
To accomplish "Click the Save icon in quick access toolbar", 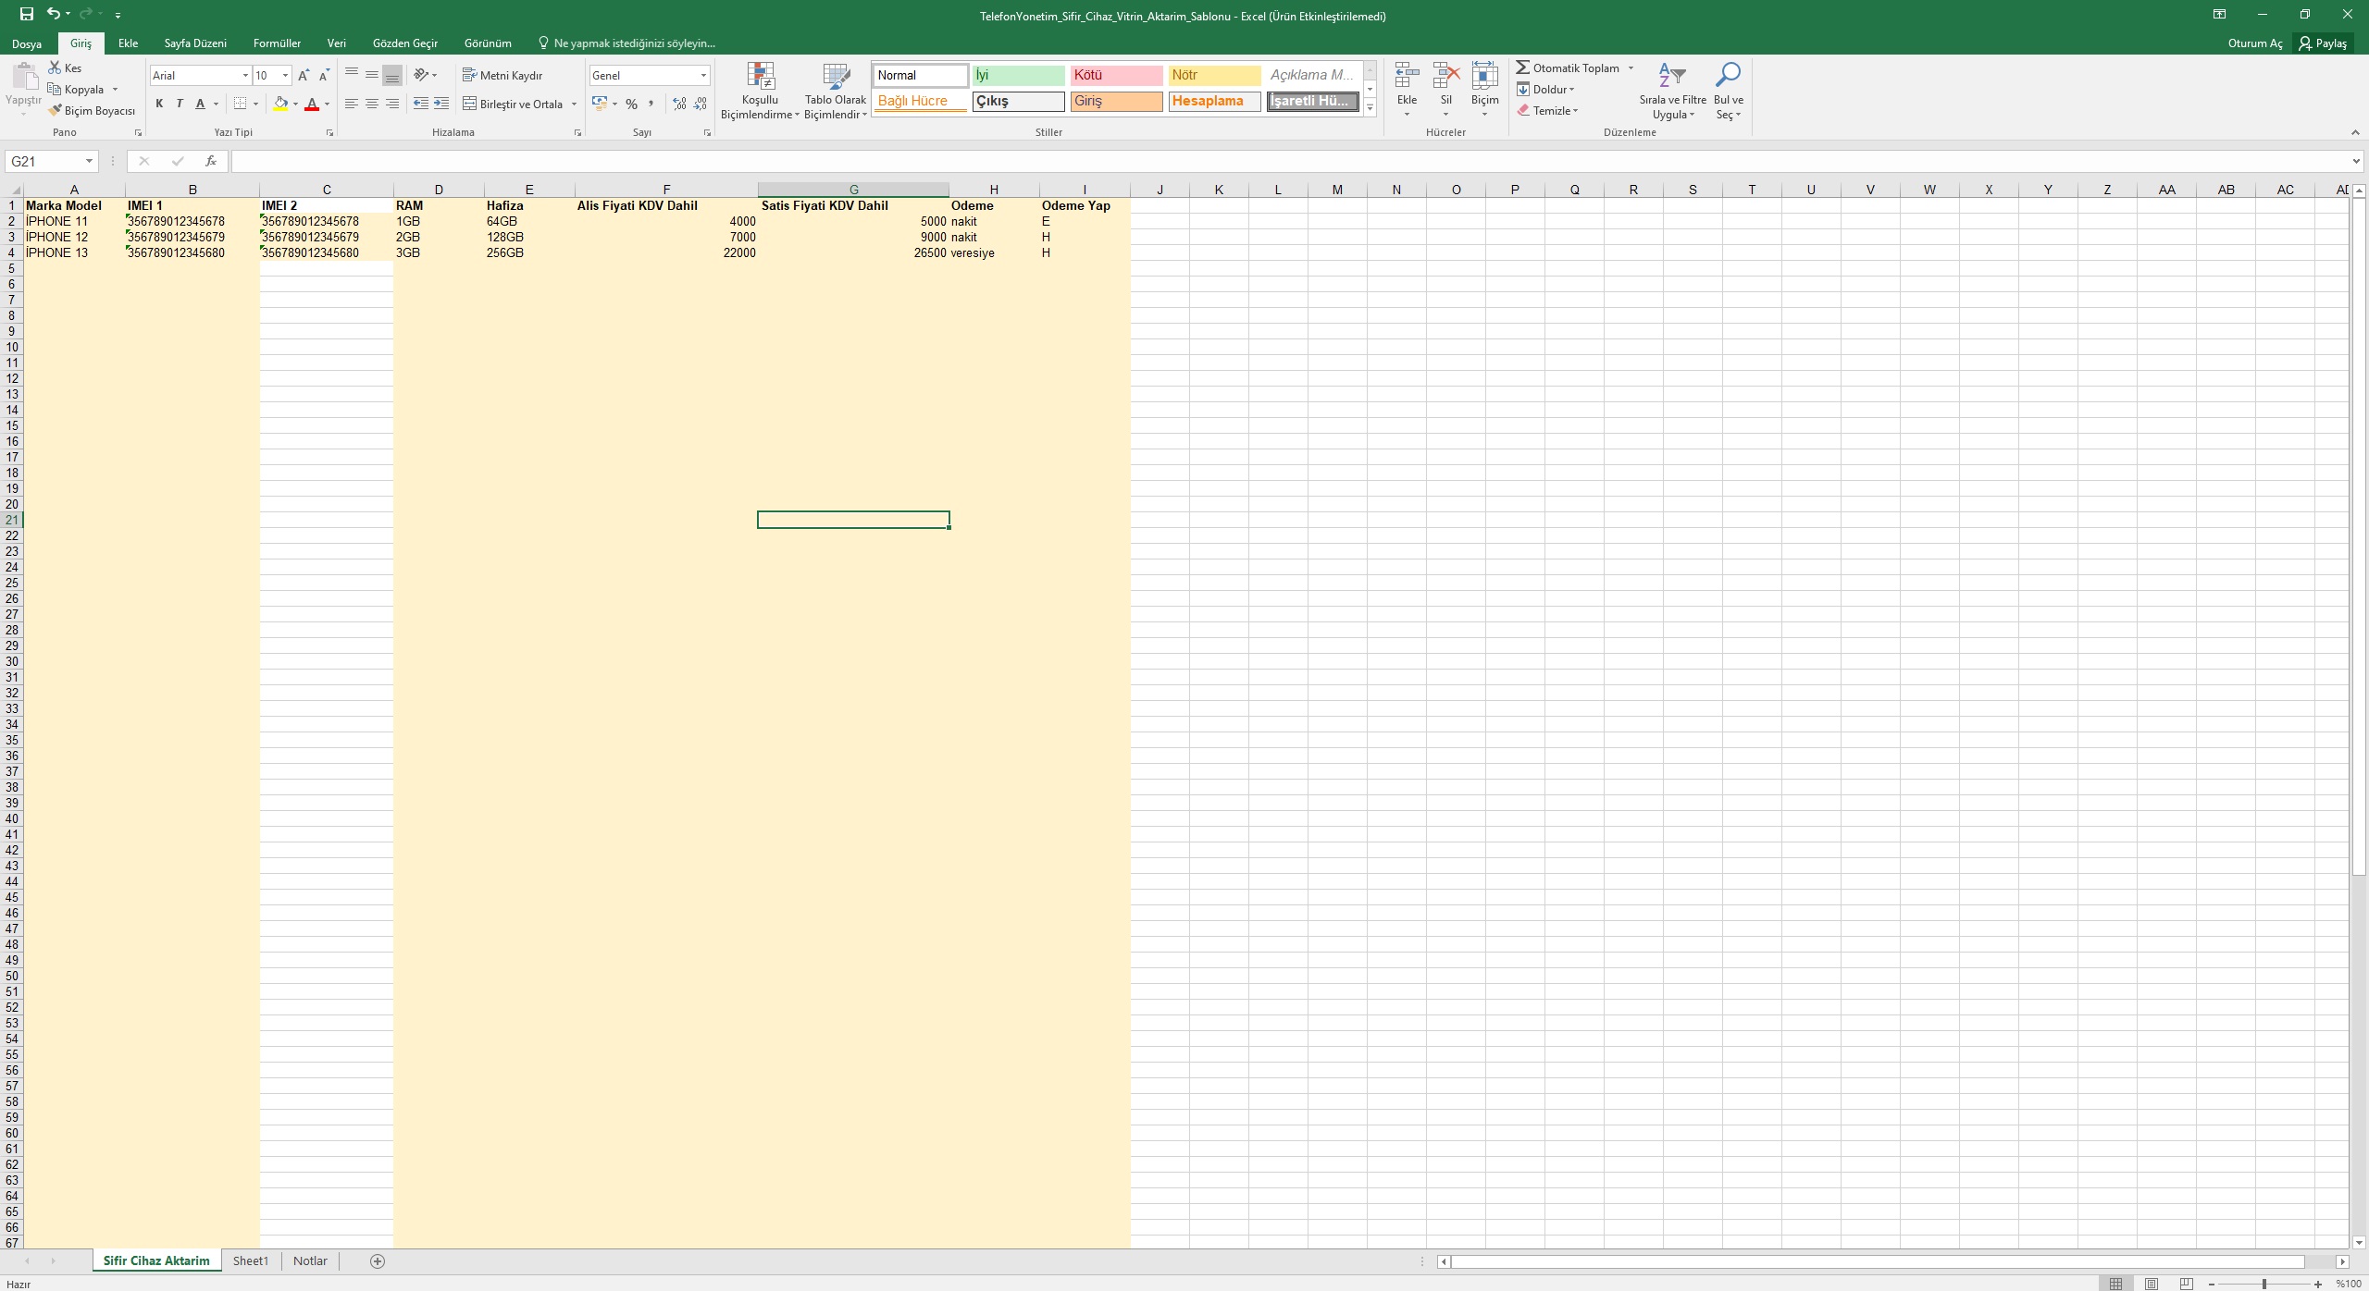I will coord(27,14).
